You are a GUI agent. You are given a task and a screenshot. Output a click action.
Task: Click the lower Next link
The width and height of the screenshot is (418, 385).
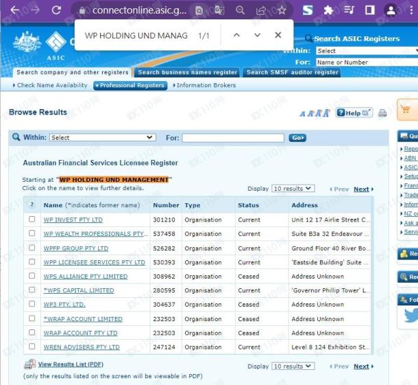(362, 366)
